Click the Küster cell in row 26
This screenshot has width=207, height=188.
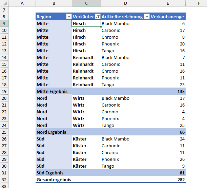pos(80,139)
